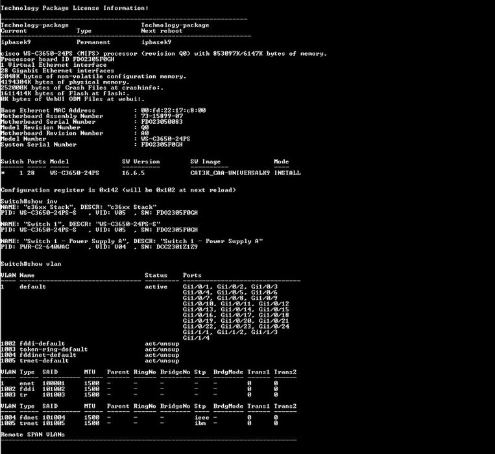Click the NAME 'Switch 1' inventory line
Screen dimensions: 495x454
coord(80,224)
